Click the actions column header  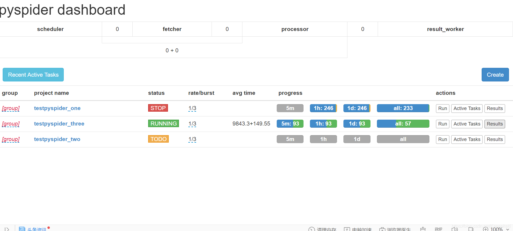[x=445, y=93]
